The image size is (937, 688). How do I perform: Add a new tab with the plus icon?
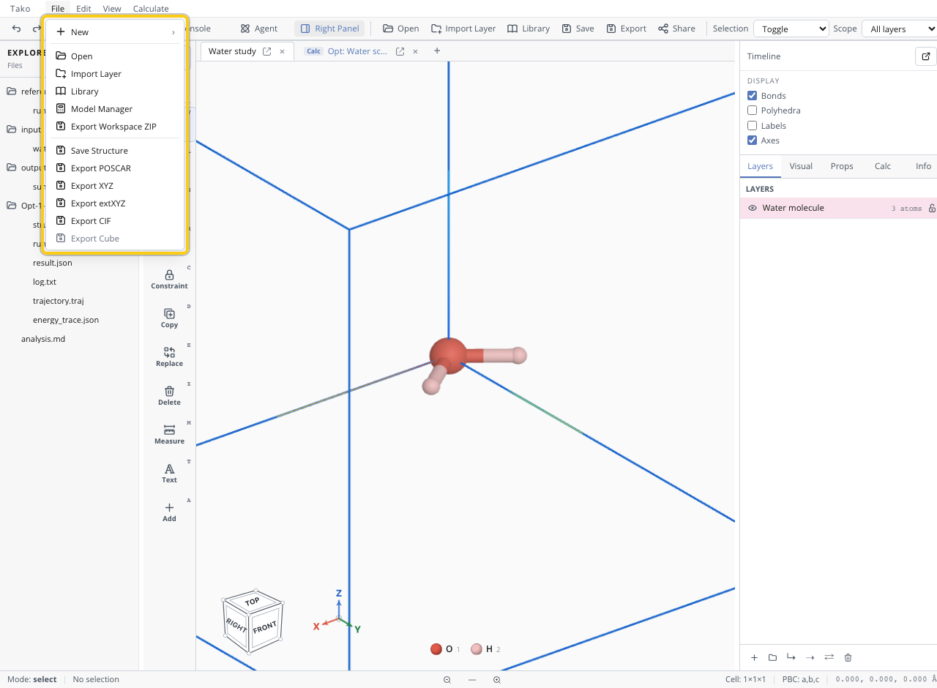tap(437, 51)
